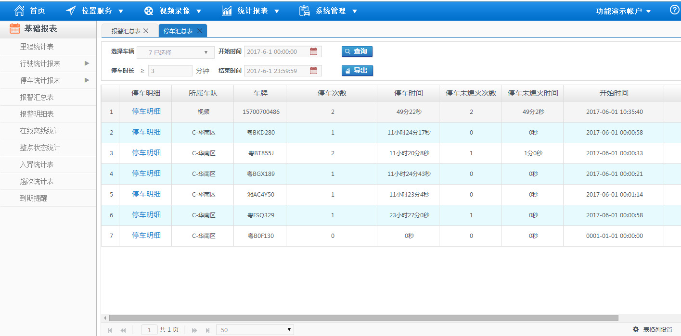Click the 基础报表 calendar icon

[x=15, y=28]
